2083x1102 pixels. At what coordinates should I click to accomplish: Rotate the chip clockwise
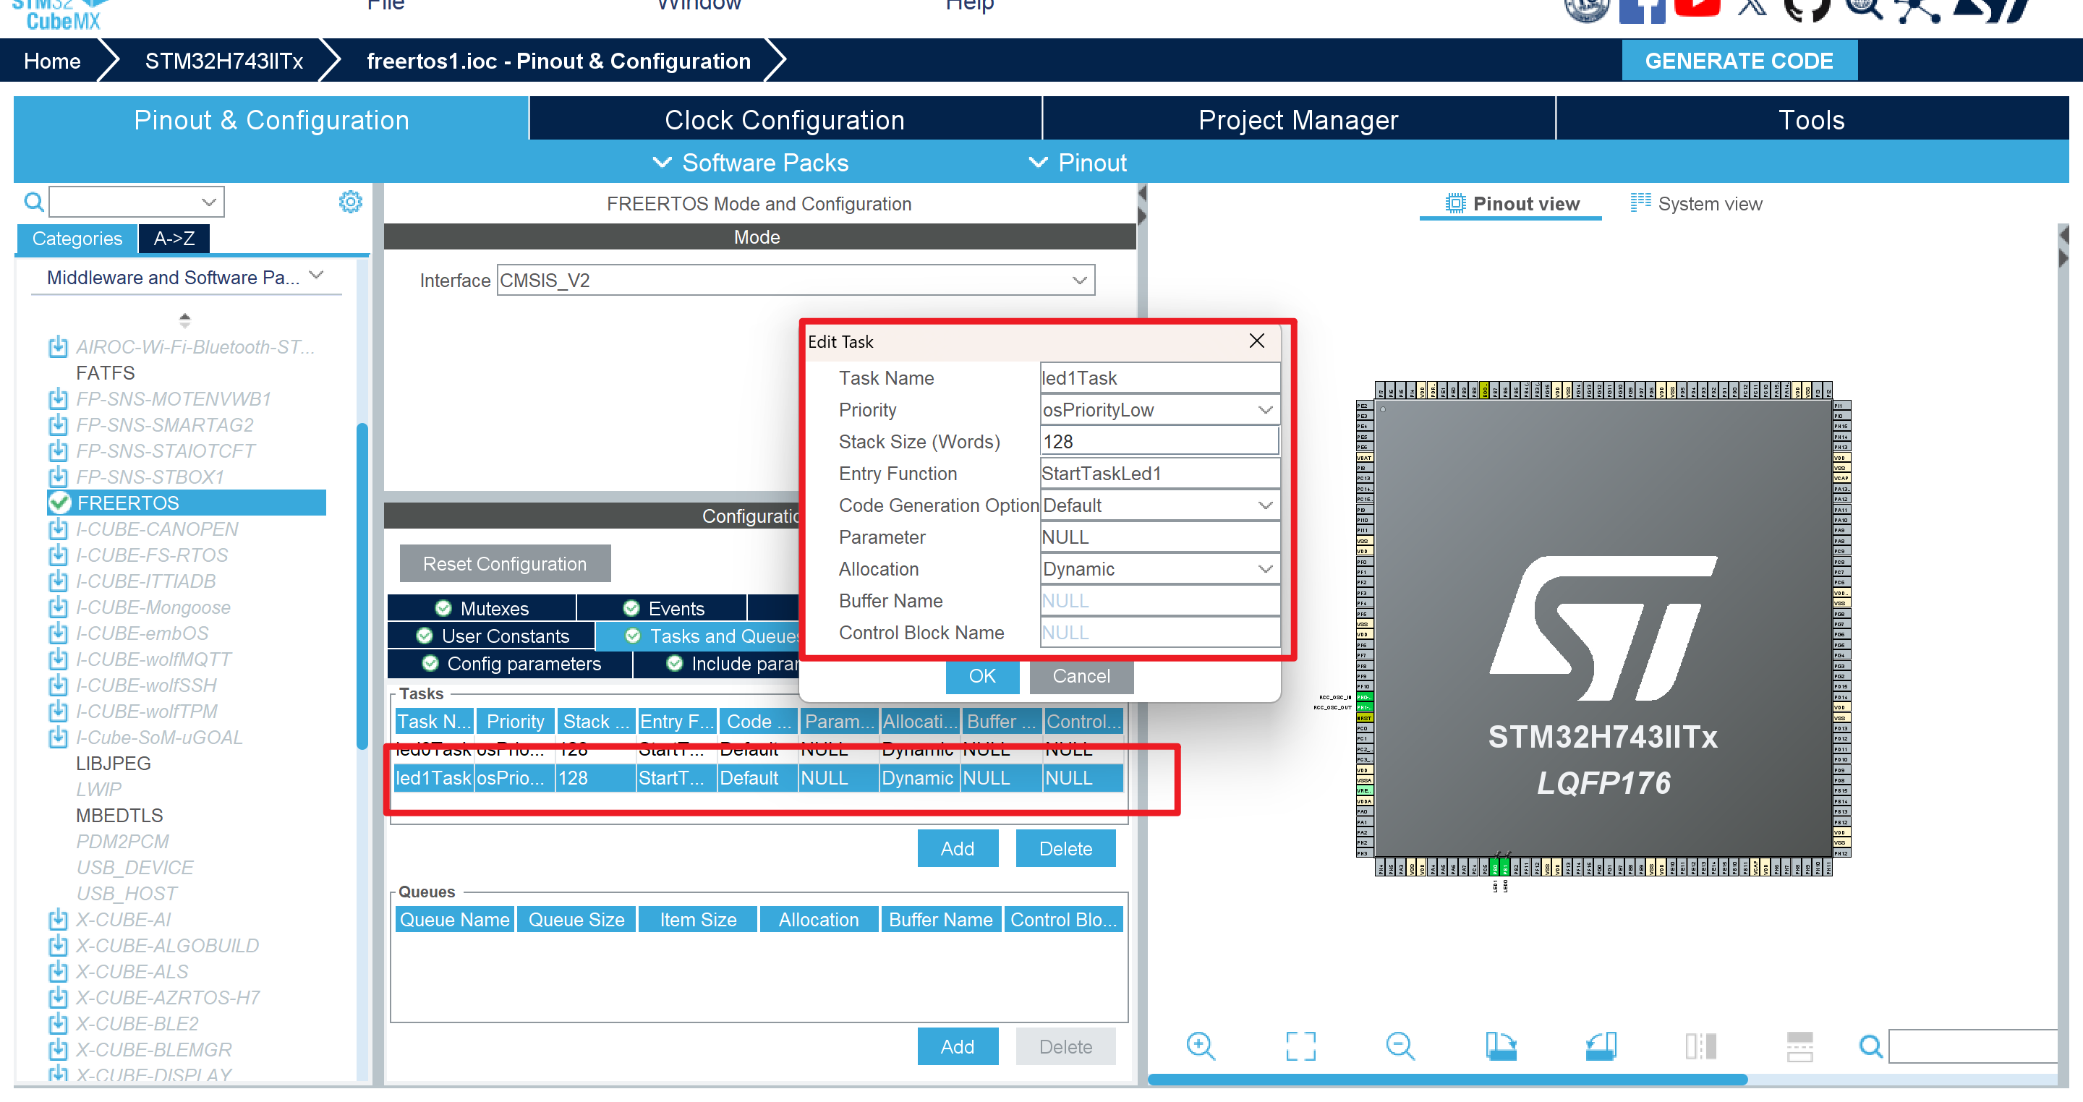click(x=1501, y=1046)
